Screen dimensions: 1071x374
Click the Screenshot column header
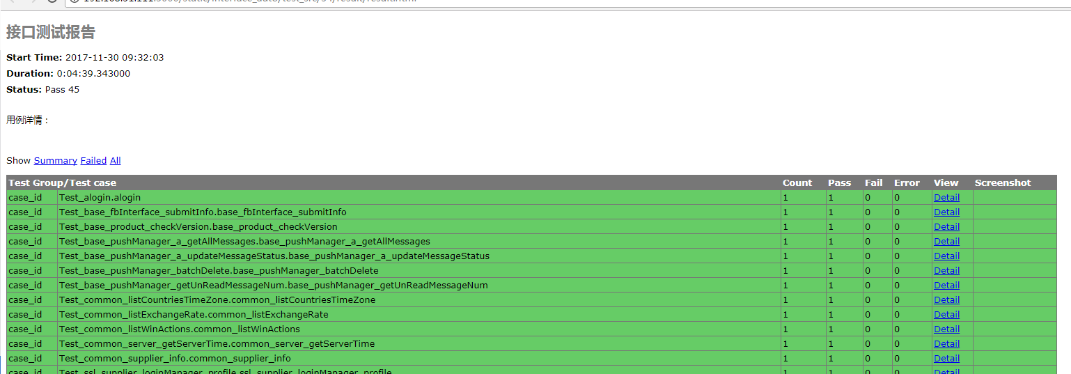tap(1002, 182)
